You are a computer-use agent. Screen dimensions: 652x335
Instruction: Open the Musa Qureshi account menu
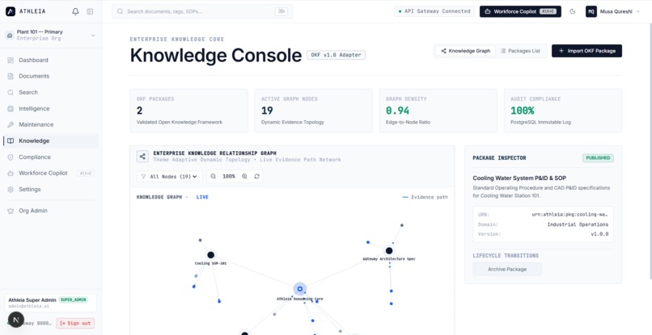tap(613, 11)
